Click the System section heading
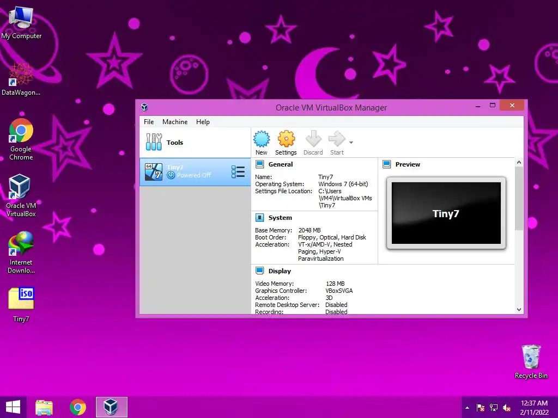 280,218
